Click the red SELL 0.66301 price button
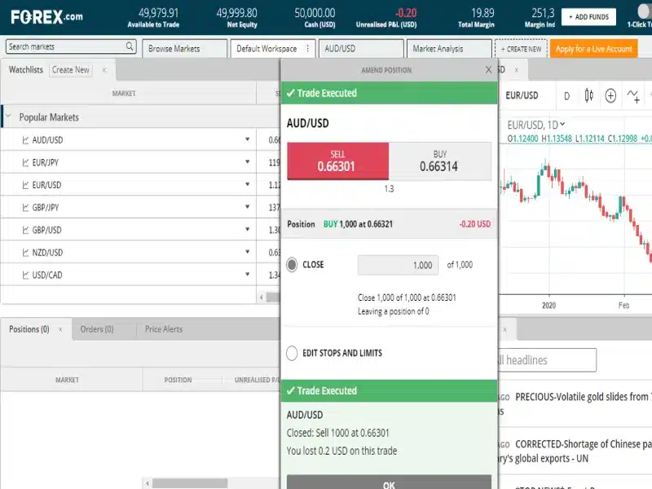Screen dimensions: 652x489 (x=337, y=161)
